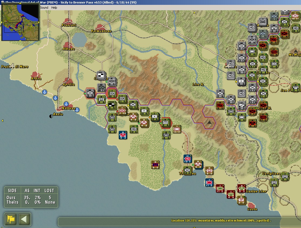Click the Gustav Line label
This screenshot has height=228, width=301.
256,191
